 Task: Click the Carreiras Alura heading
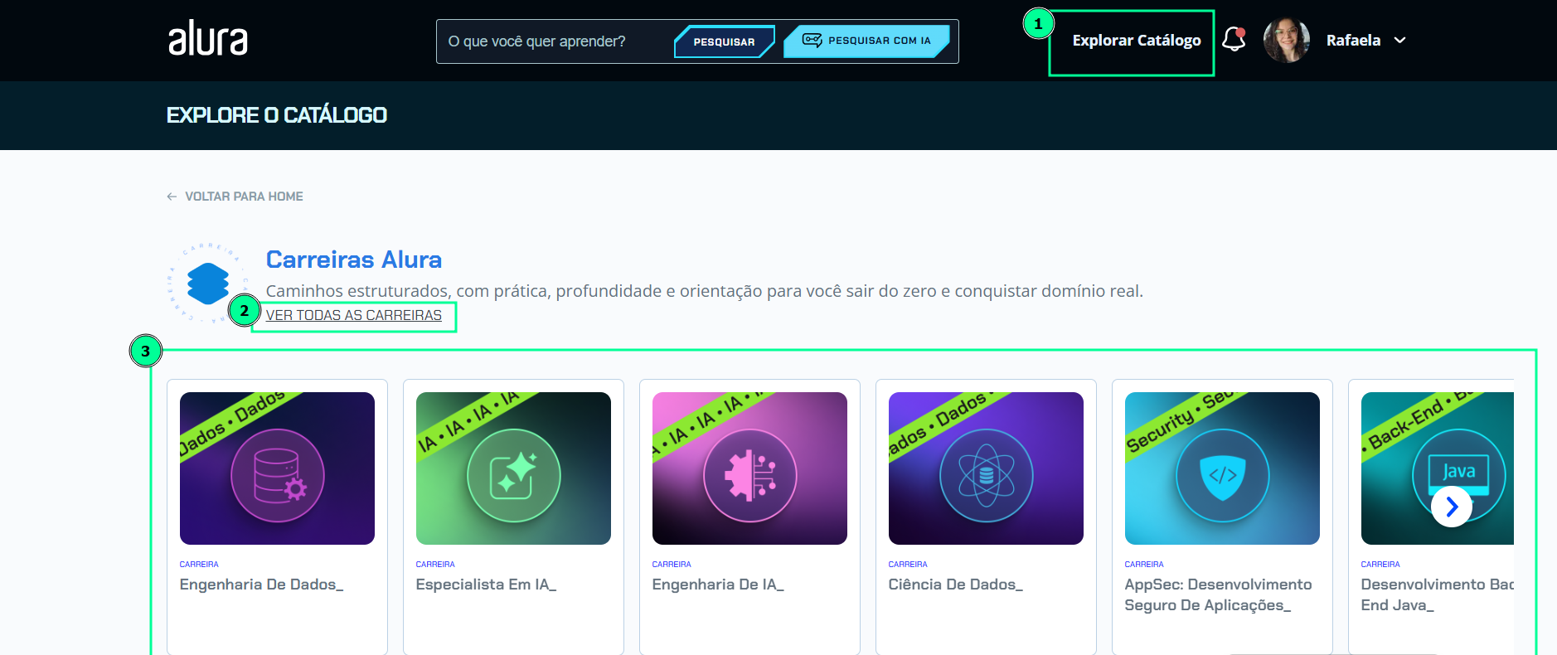354,260
